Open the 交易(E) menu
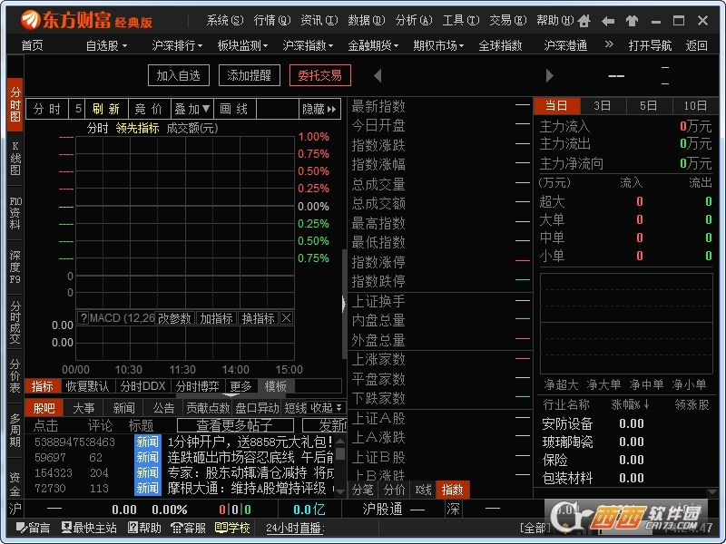The image size is (726, 544). 508,20
